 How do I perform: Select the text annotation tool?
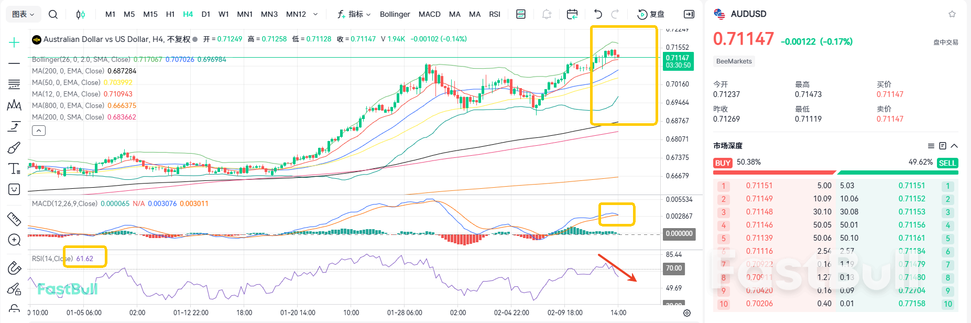point(14,169)
